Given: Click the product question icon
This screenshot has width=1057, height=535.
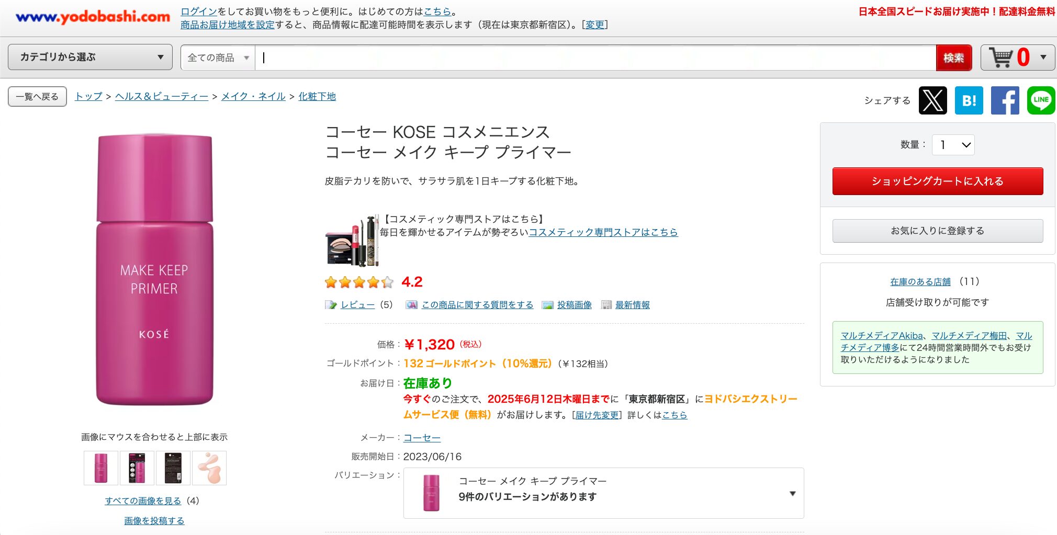Looking at the screenshot, I should pos(412,305).
